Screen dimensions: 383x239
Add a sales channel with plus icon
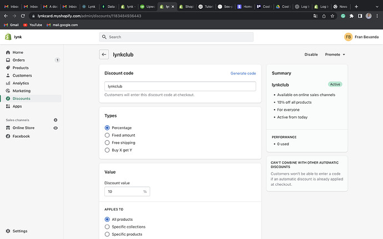[x=56, y=120]
